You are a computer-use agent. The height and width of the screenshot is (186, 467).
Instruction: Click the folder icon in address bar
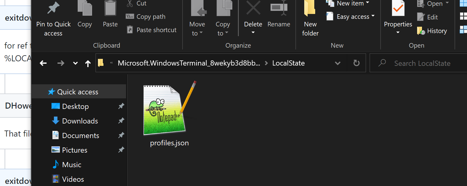(x=101, y=63)
